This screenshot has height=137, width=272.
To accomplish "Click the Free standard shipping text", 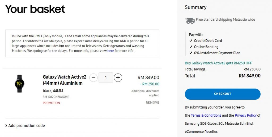I will point(225,20).
